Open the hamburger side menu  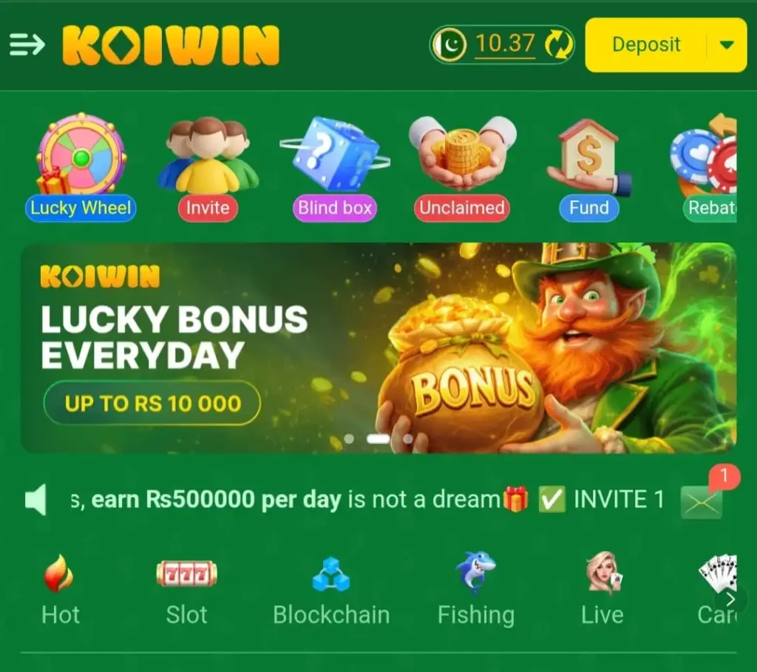click(27, 44)
